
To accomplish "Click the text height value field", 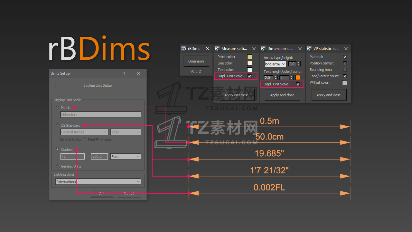I will click(269, 78).
